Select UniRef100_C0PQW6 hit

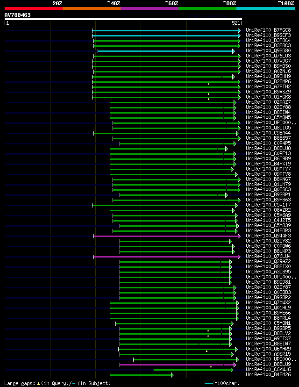[x=269, y=246]
